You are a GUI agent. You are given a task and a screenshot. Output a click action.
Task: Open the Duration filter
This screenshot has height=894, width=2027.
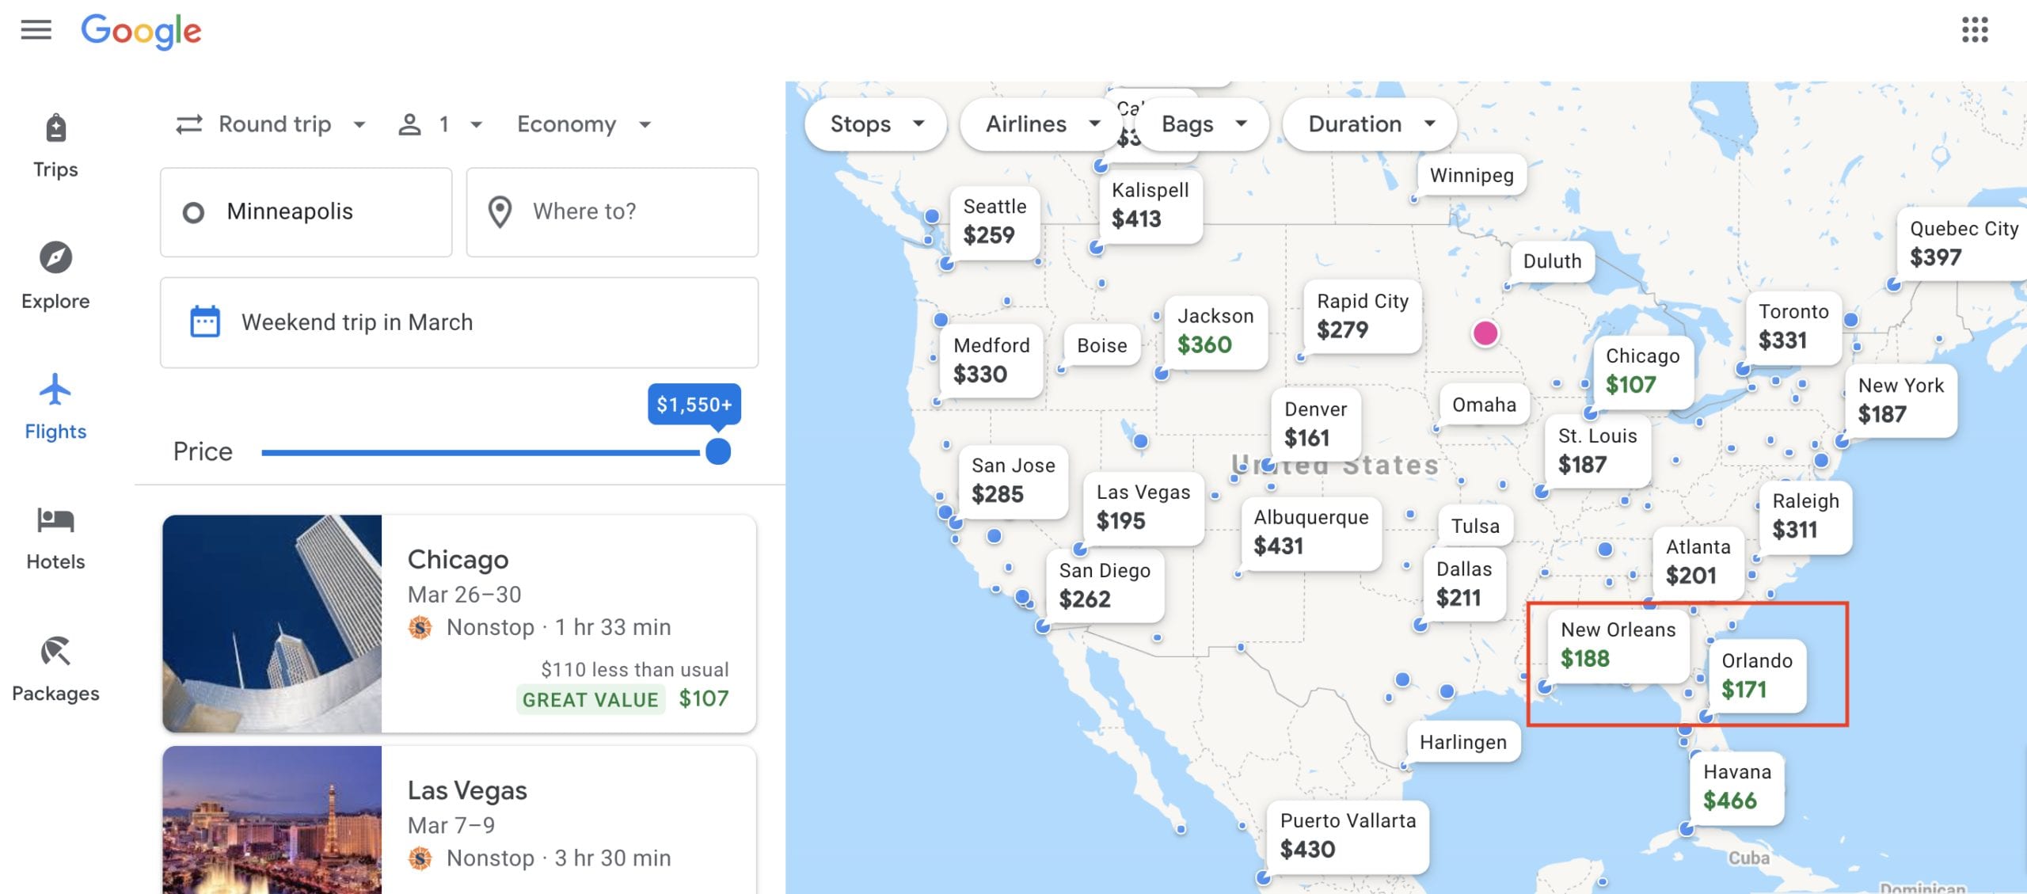pyautogui.click(x=1370, y=124)
